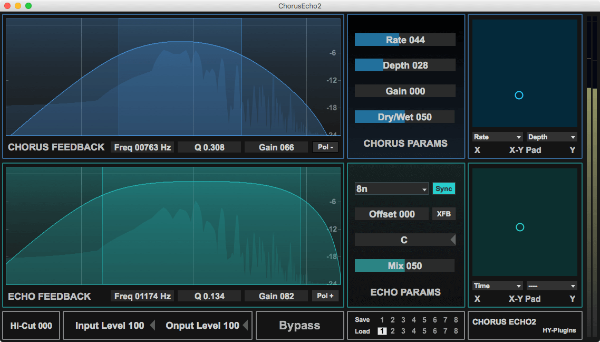
Task: Click the arrow beside the C selector
Action: 452,240
